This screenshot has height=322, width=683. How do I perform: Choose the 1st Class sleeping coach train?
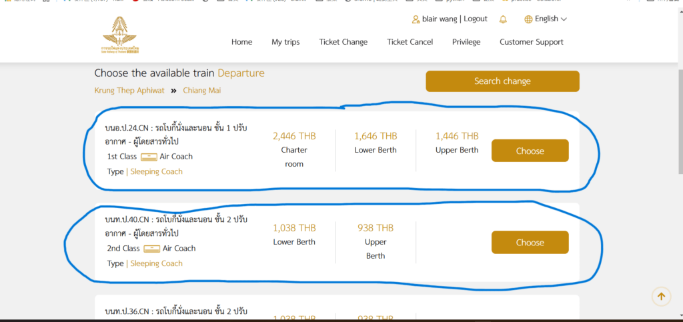530,151
